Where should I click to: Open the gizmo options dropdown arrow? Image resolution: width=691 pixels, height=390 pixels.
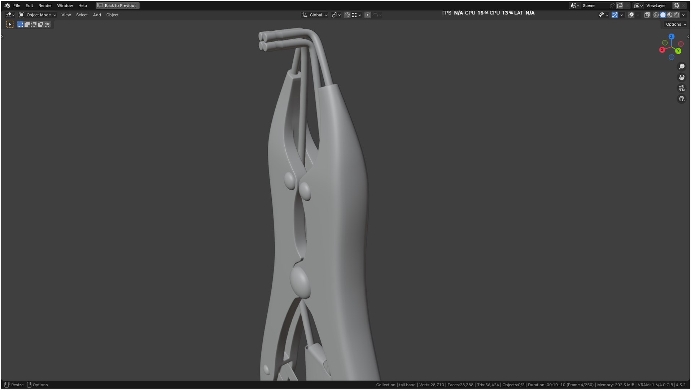[622, 15]
